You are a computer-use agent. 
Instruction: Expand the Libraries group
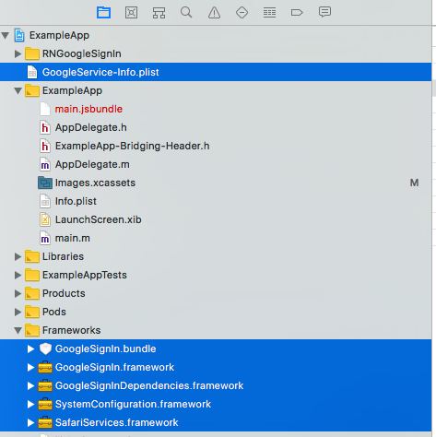click(x=18, y=256)
